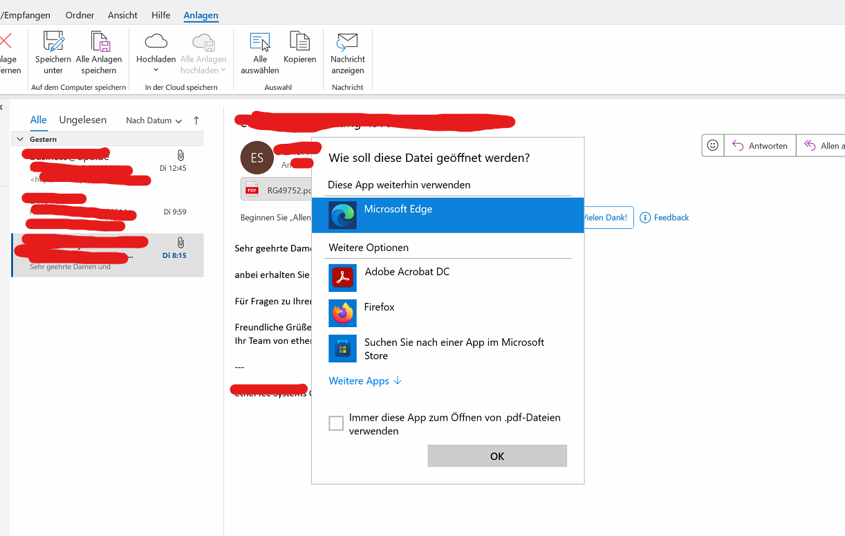Copy the attachment using Kopieren
Viewport: 845px width, 536px height.
click(299, 48)
